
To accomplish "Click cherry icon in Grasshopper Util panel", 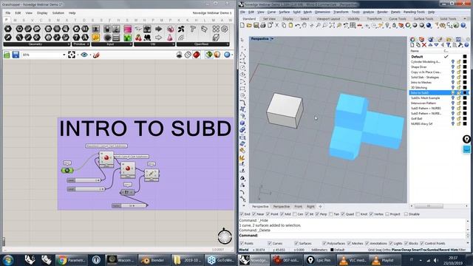I will coord(138,38).
